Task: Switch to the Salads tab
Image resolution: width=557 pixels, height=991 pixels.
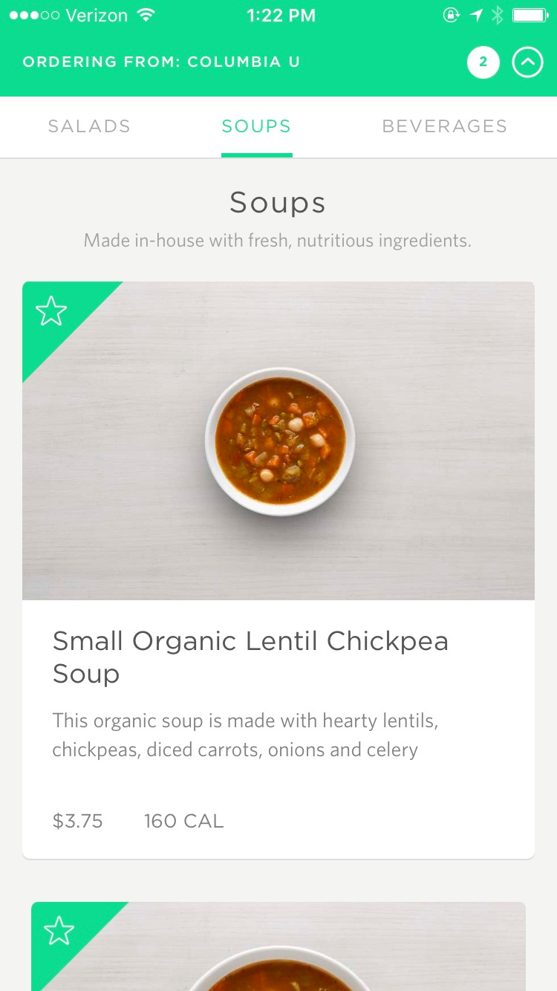Action: click(89, 126)
